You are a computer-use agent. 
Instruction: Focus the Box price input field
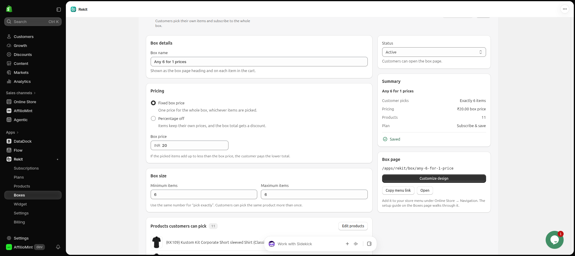coord(190,145)
